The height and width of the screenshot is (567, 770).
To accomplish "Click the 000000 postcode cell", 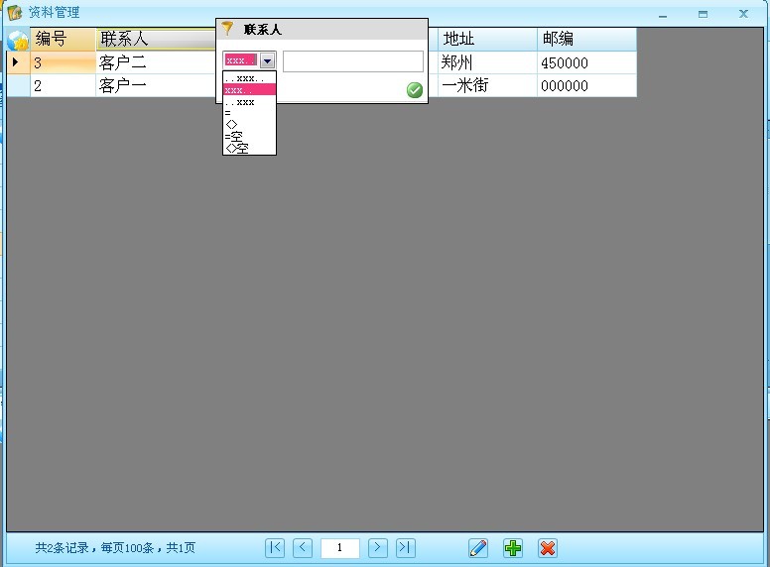I will [x=586, y=86].
